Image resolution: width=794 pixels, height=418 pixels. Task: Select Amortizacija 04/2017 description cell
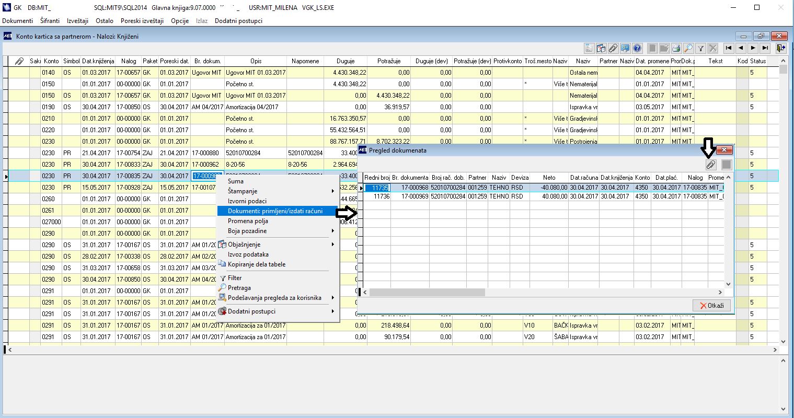(x=256, y=107)
